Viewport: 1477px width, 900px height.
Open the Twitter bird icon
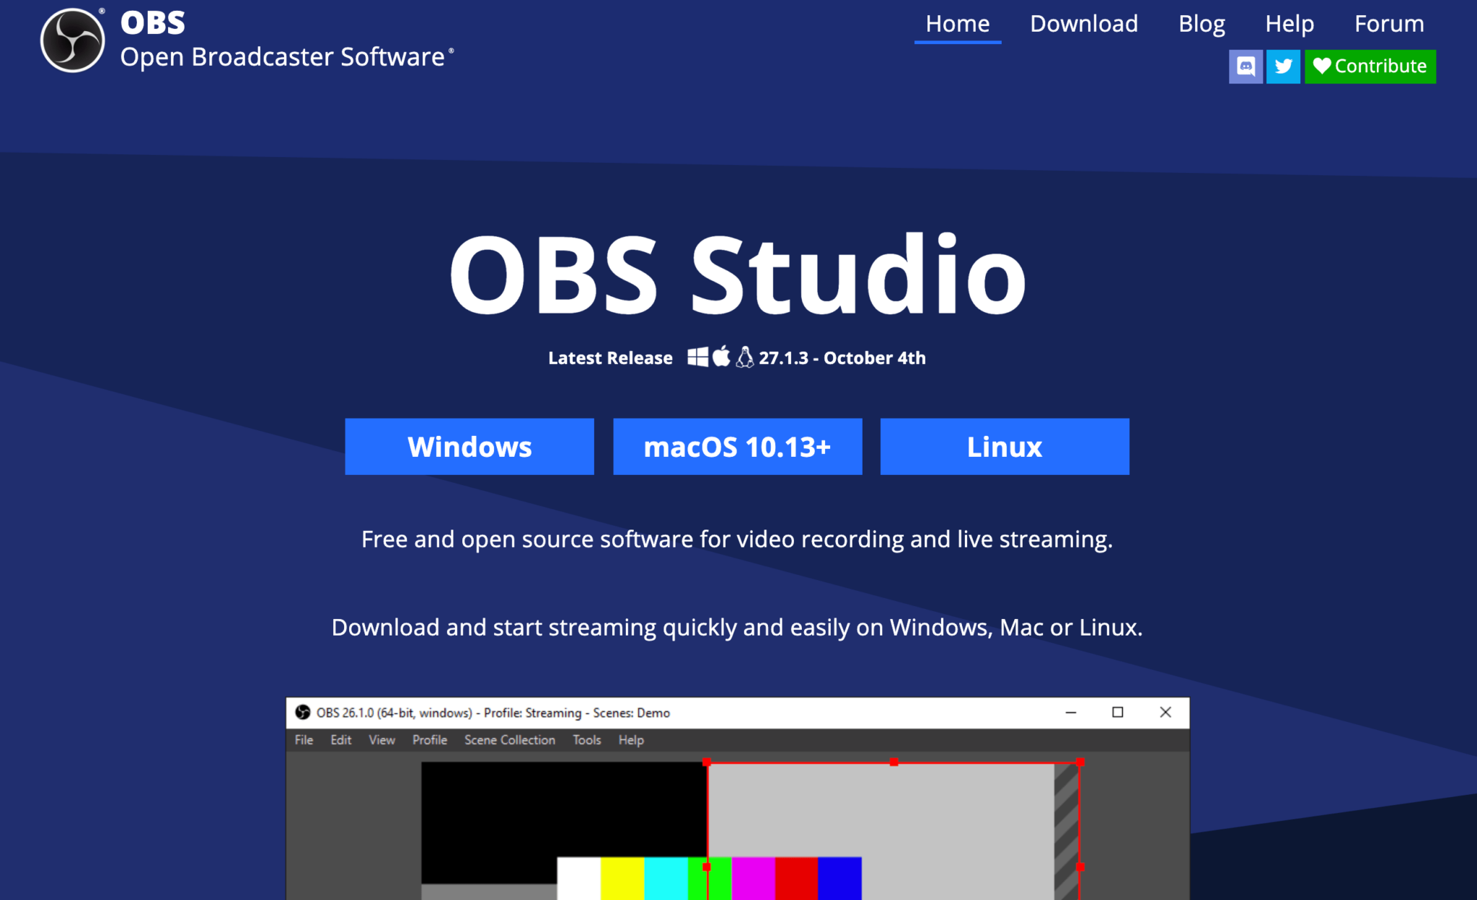[1283, 66]
